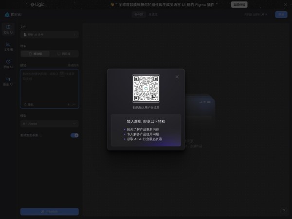Switch to the 创作区 tab

139,15
